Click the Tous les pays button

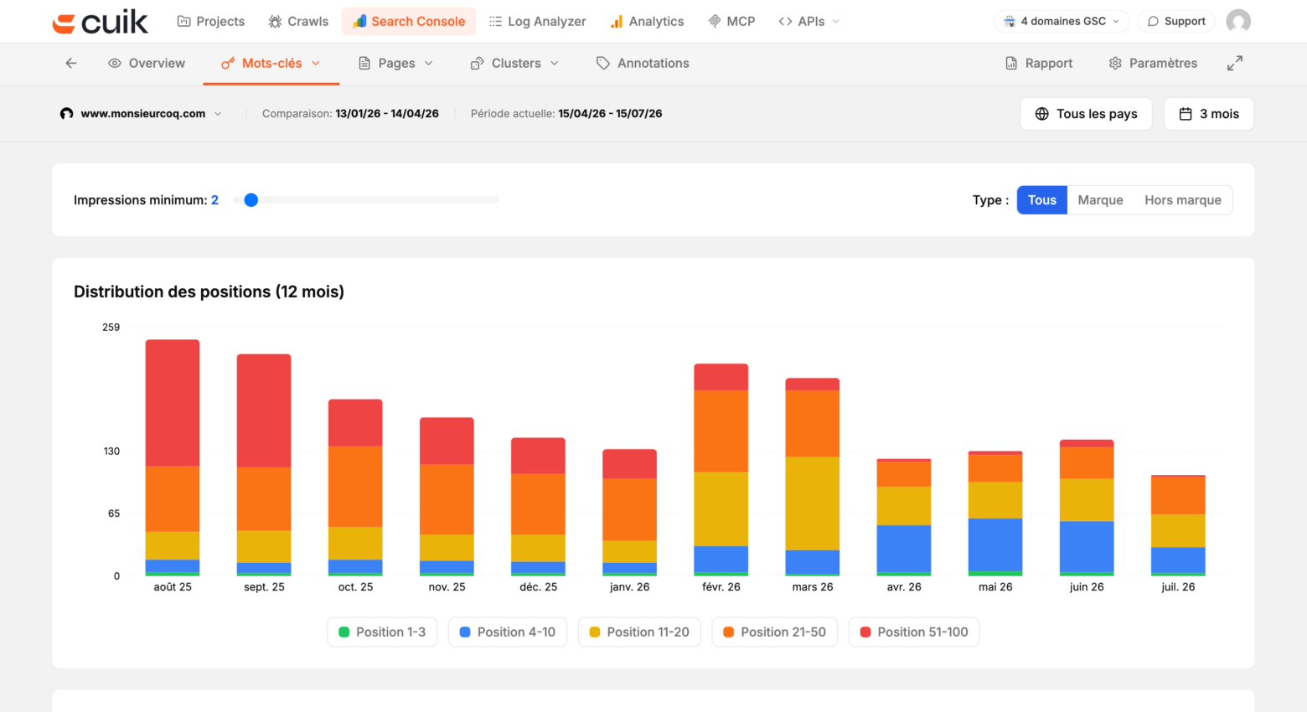tap(1086, 113)
